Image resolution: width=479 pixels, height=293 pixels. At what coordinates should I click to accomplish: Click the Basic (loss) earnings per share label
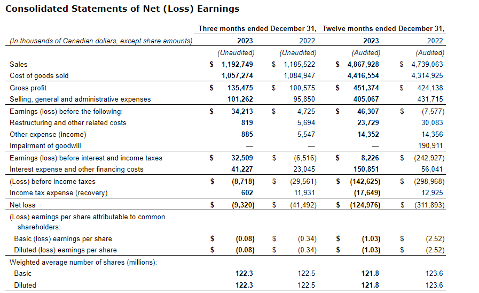pos(63,239)
